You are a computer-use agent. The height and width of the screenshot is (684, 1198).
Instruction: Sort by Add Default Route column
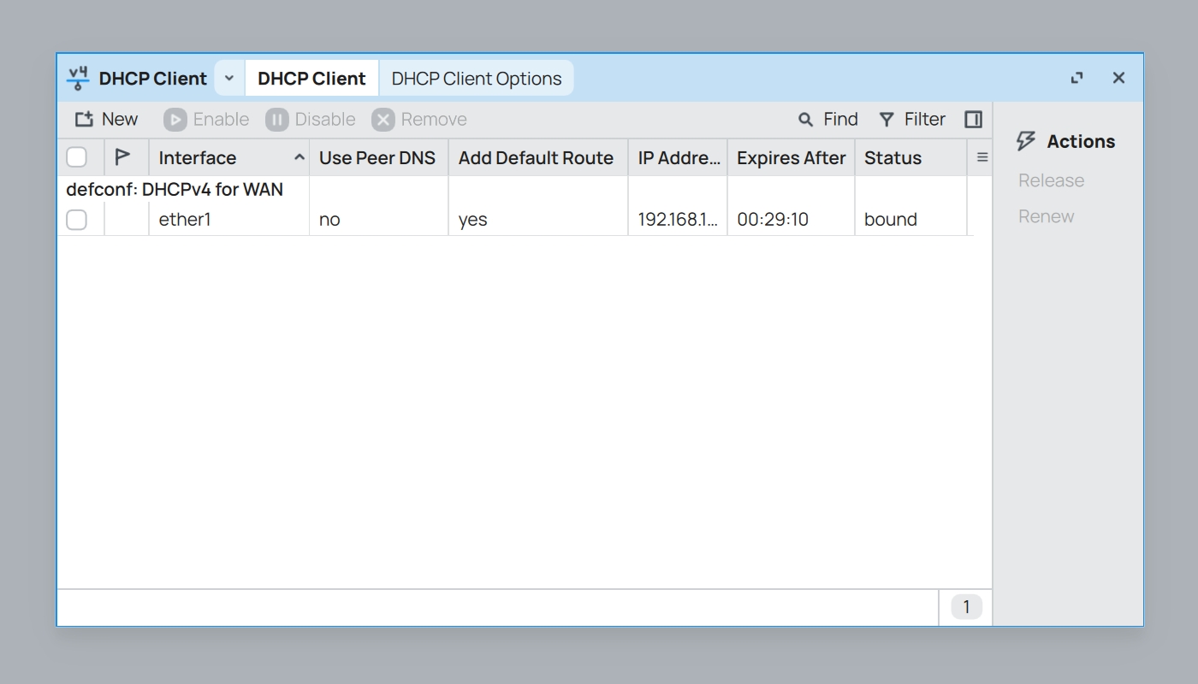538,157
